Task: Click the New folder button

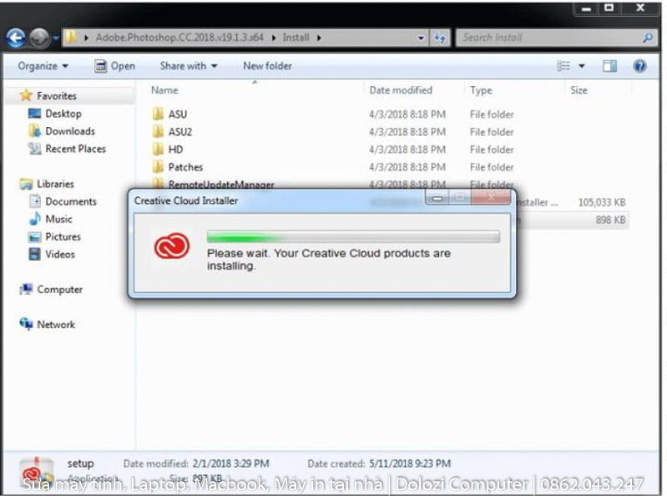Action: (267, 66)
